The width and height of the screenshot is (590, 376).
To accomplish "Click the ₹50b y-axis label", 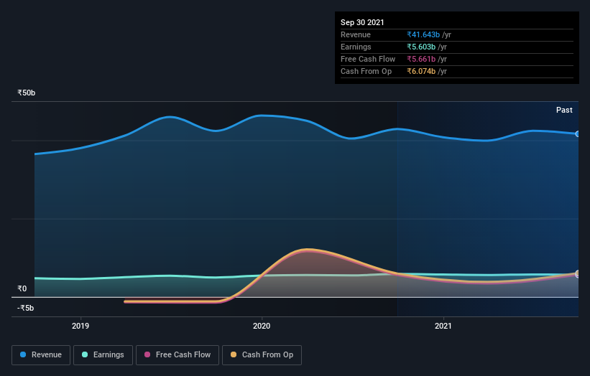I will 27,93.
